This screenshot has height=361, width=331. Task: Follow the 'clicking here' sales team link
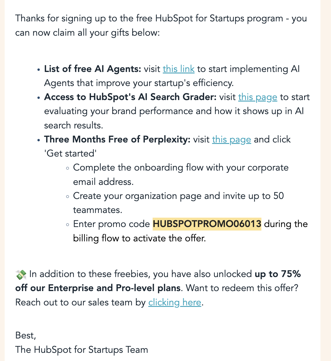tap(175, 302)
